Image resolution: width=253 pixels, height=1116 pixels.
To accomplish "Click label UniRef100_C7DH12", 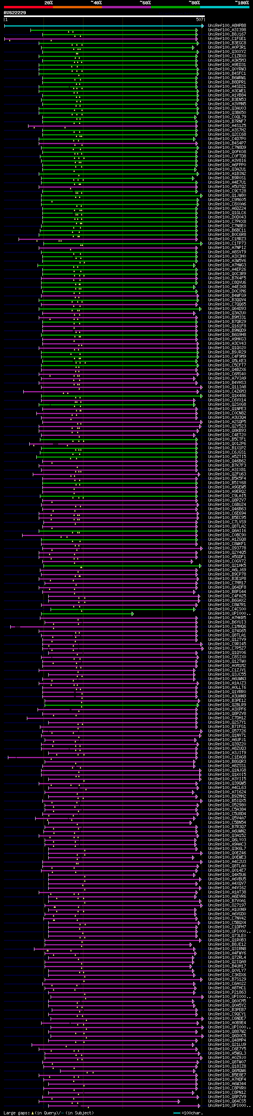I will [227, 718].
